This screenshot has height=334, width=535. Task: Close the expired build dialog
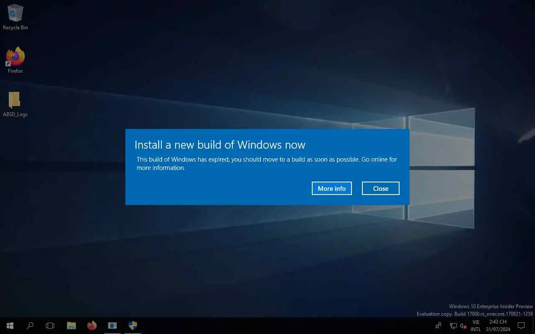[380, 188]
